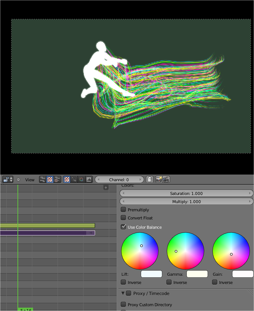Screen dimensions: 254x311
Task: Decrease Saturation with the left arrow
Action: [x=123, y=193]
